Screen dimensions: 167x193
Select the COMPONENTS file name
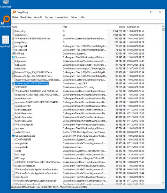23,139
